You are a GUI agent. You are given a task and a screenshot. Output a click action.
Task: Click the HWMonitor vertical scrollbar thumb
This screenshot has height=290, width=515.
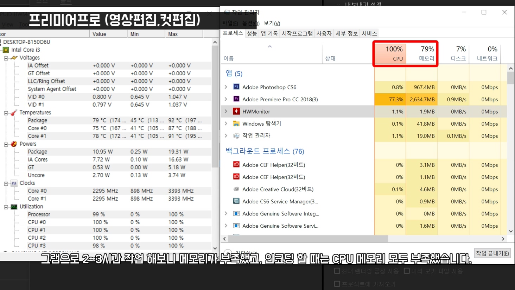click(215, 106)
